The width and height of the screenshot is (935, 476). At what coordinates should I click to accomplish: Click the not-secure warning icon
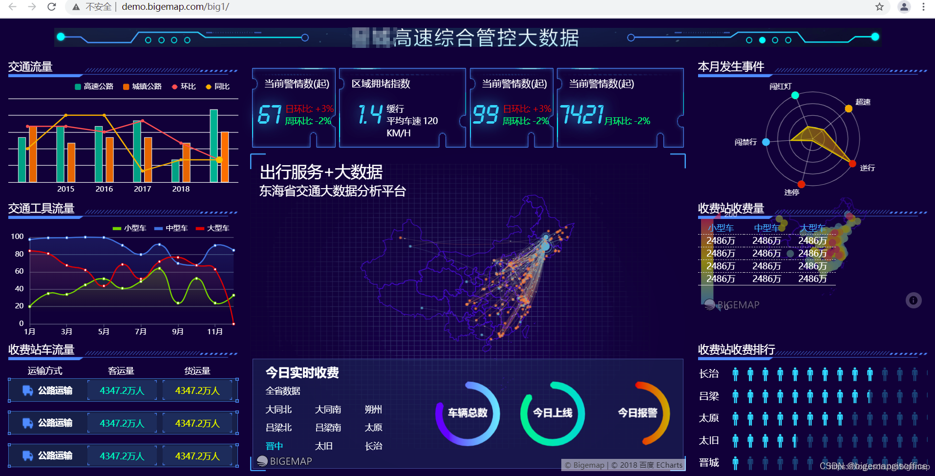76,7
